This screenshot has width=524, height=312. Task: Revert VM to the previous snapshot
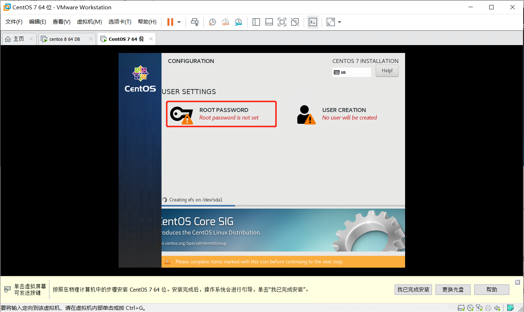point(225,22)
